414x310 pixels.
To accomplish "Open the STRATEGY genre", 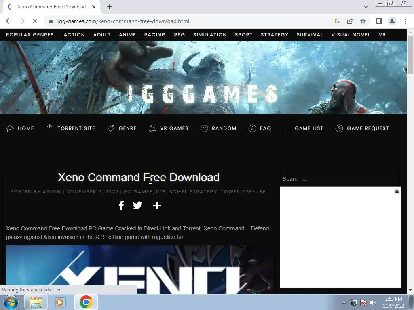I will tap(275, 35).
